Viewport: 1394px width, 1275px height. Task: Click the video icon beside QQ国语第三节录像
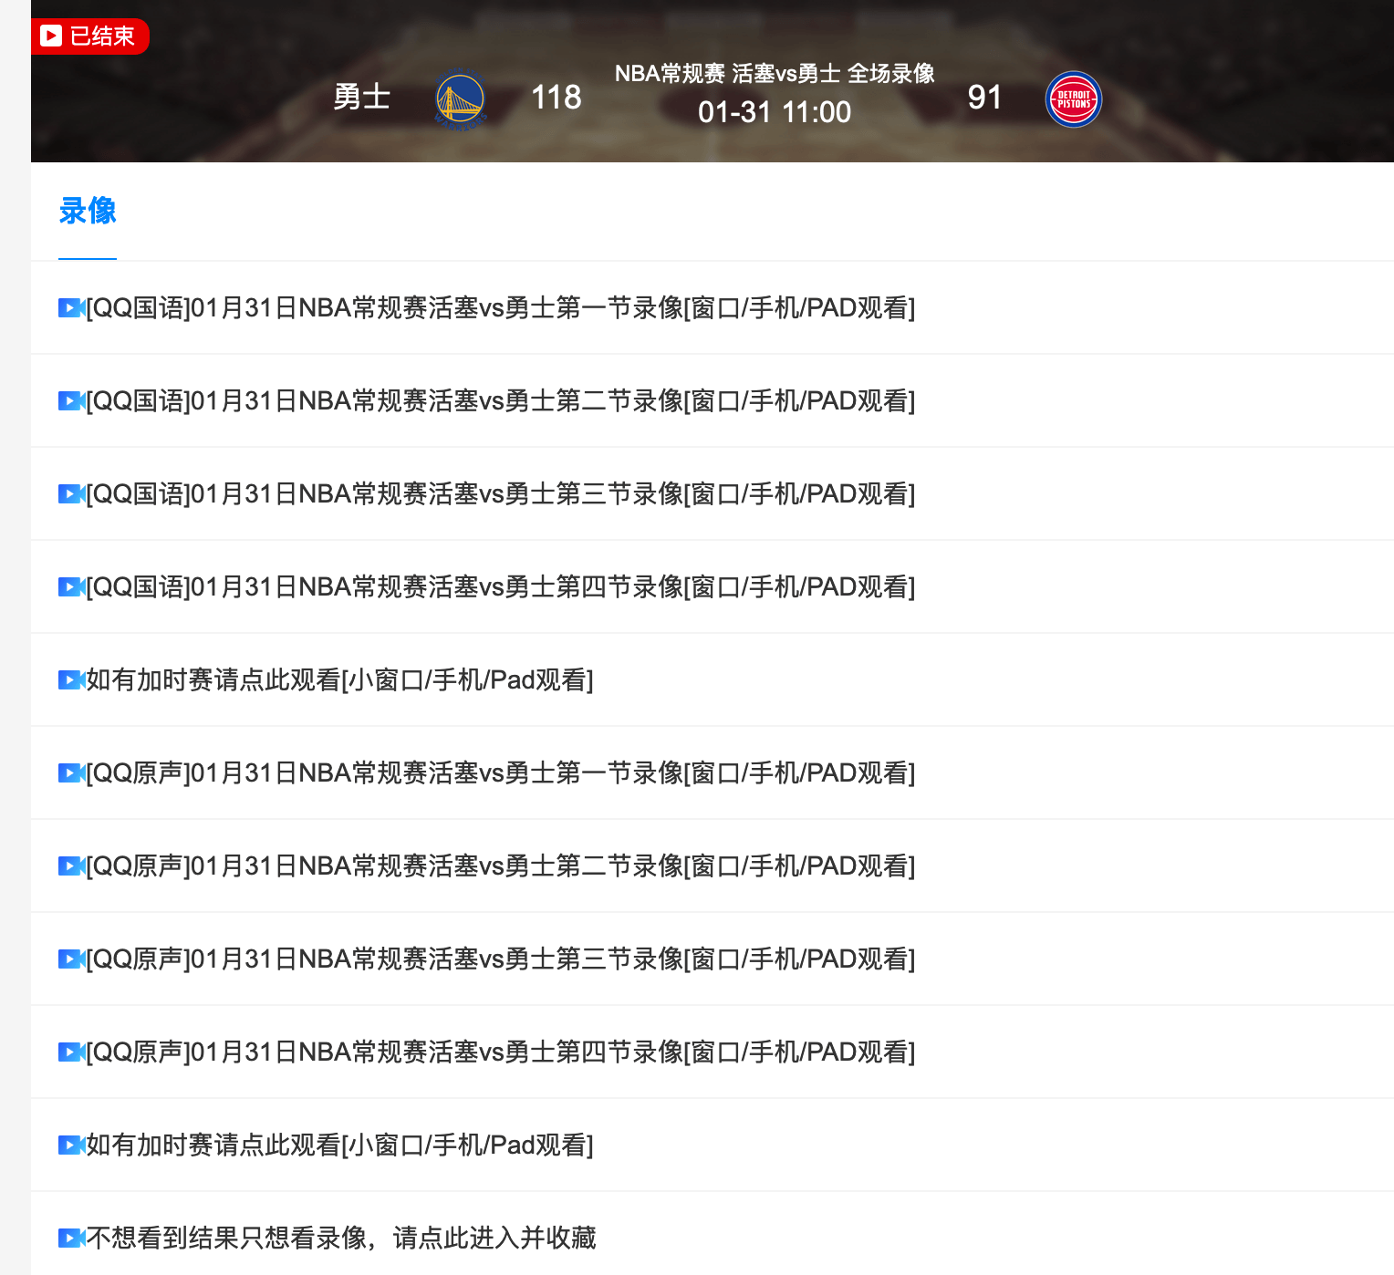(70, 494)
